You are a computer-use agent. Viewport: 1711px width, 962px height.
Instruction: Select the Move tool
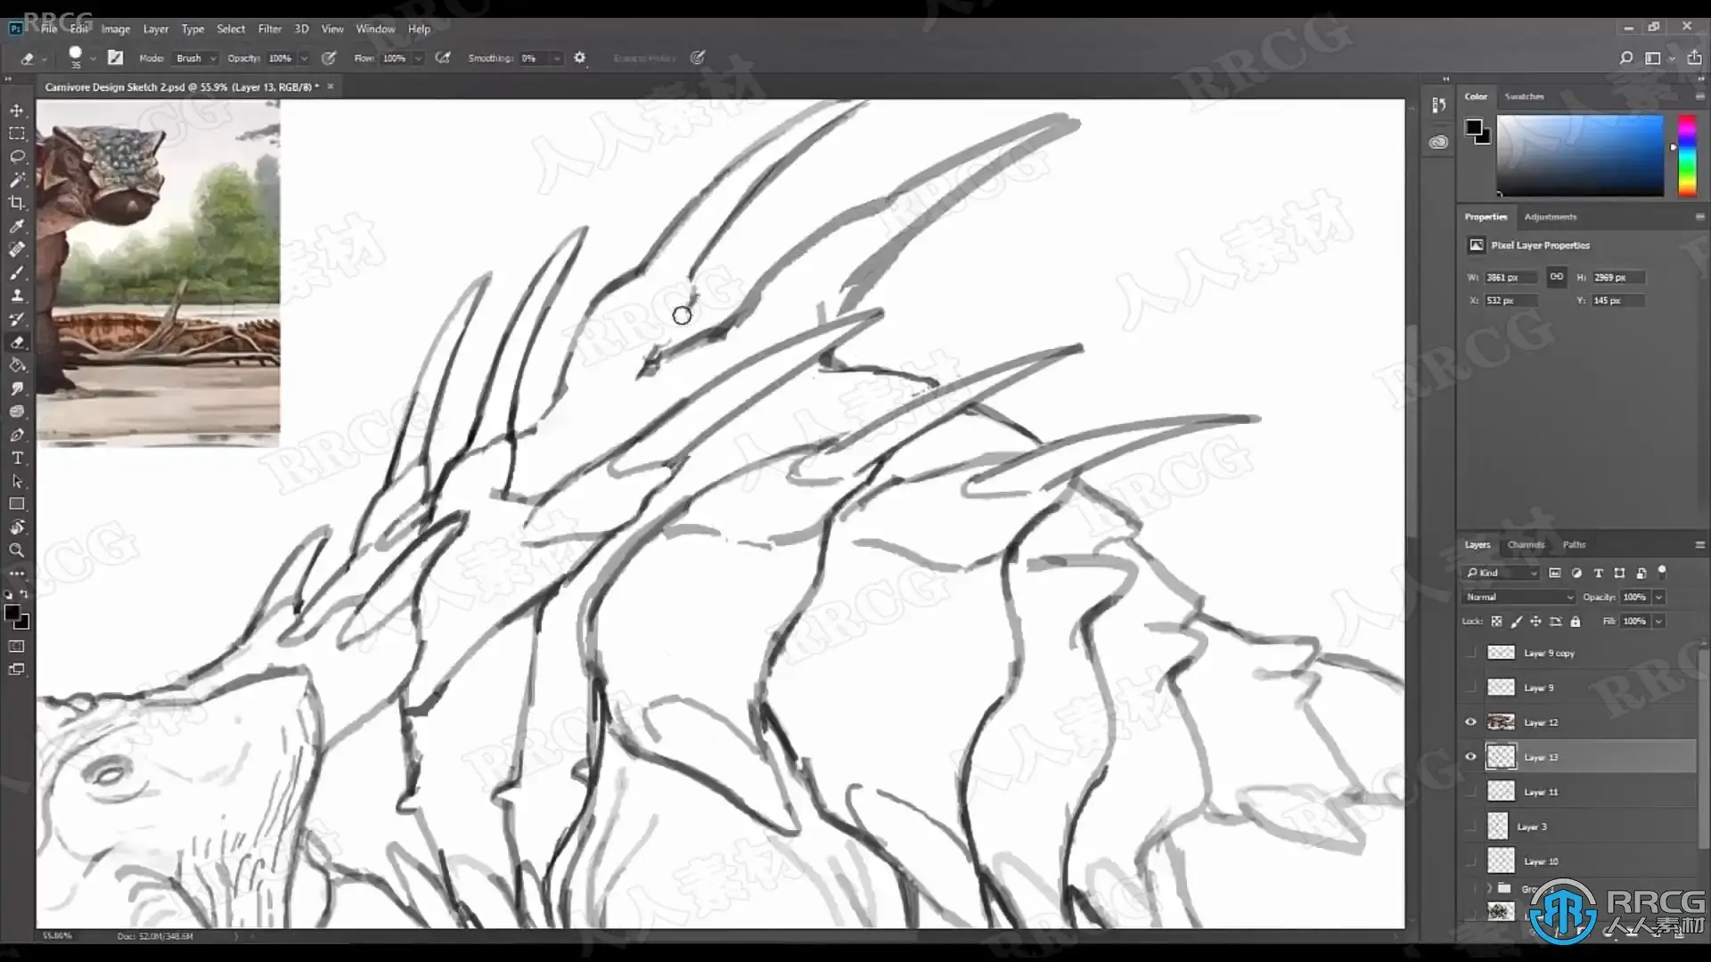pos(16,110)
